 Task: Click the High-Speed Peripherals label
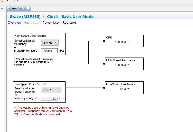[121, 60]
